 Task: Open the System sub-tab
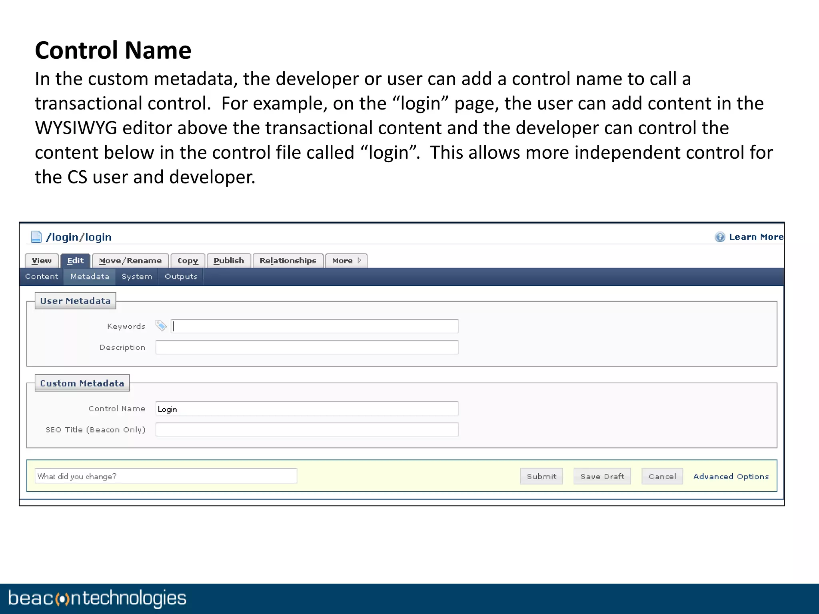[x=137, y=277]
